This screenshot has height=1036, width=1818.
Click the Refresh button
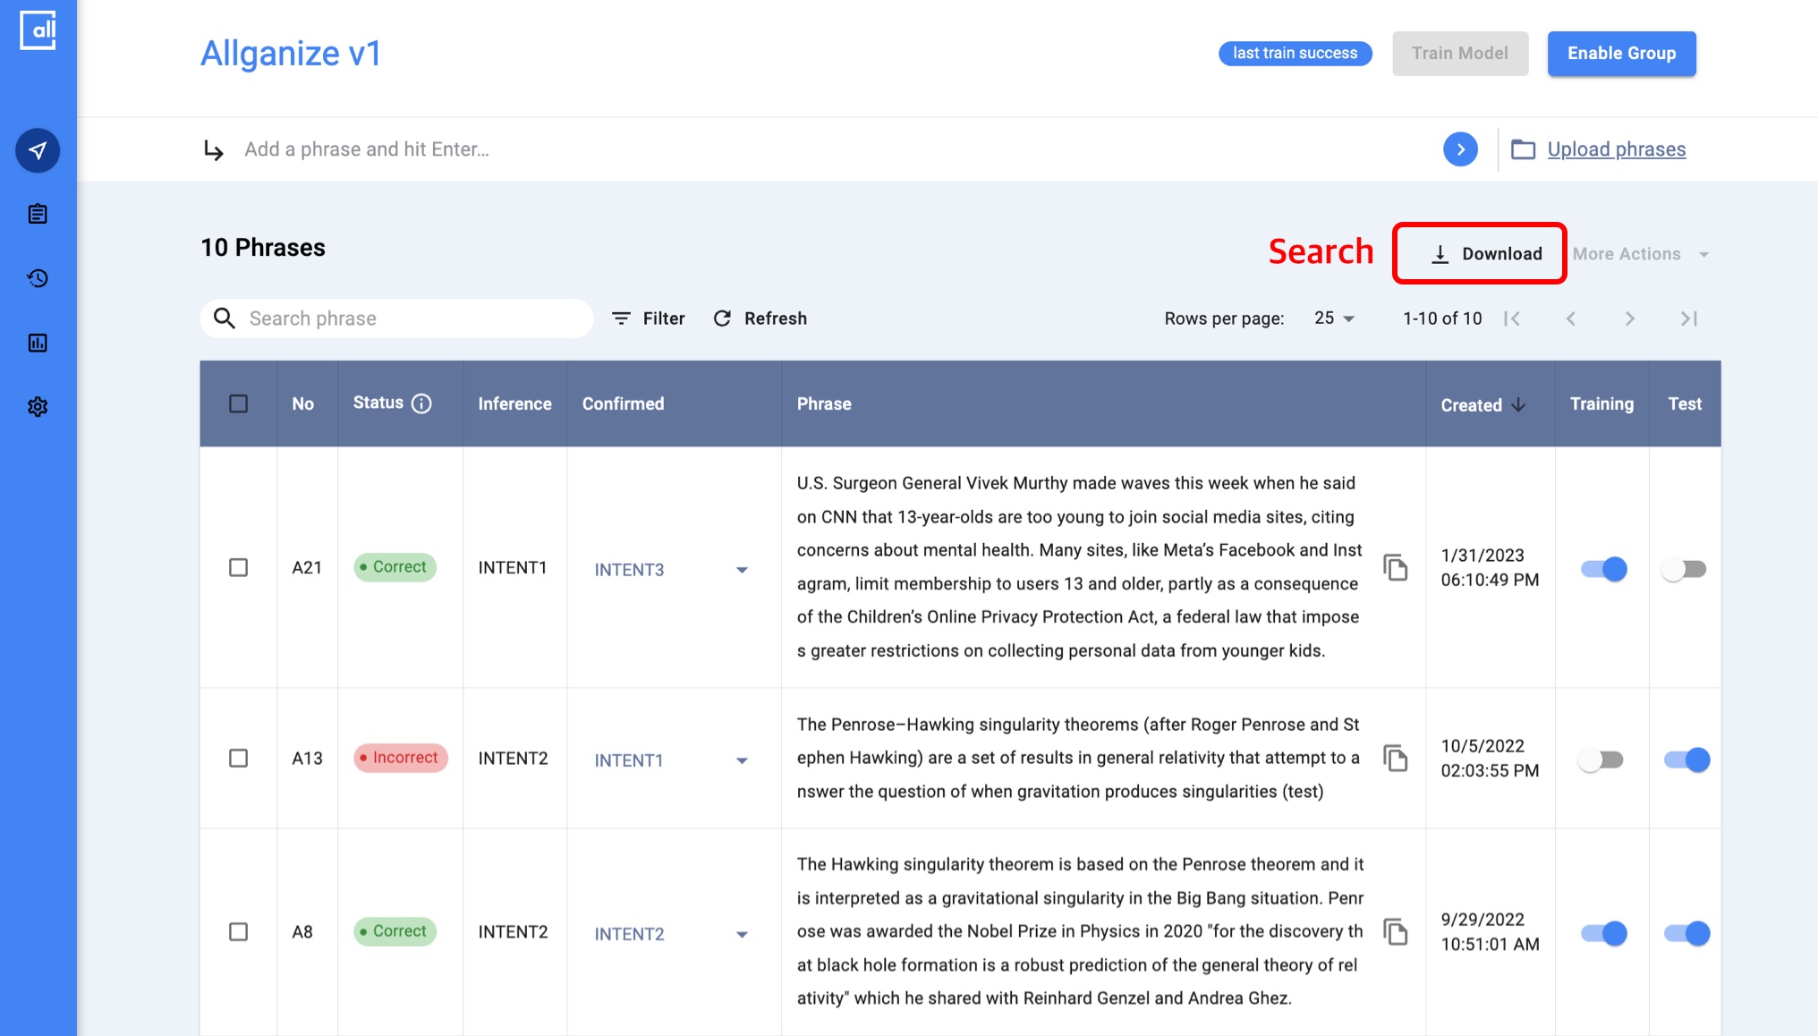[760, 318]
